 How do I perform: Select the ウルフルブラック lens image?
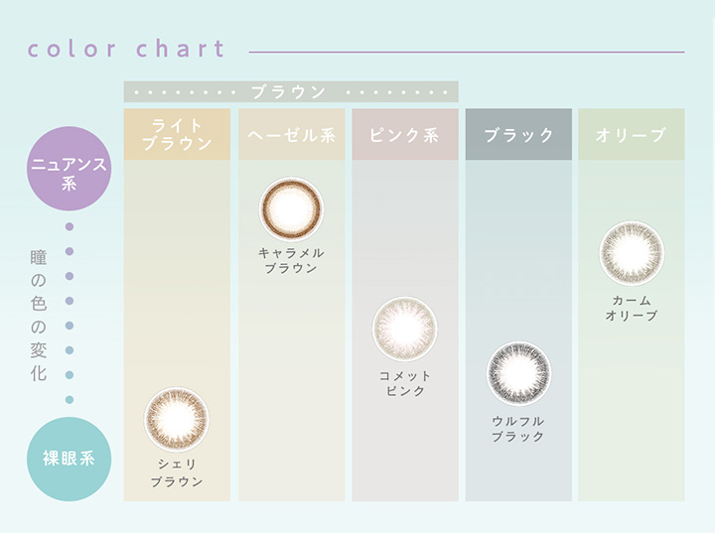(x=518, y=373)
